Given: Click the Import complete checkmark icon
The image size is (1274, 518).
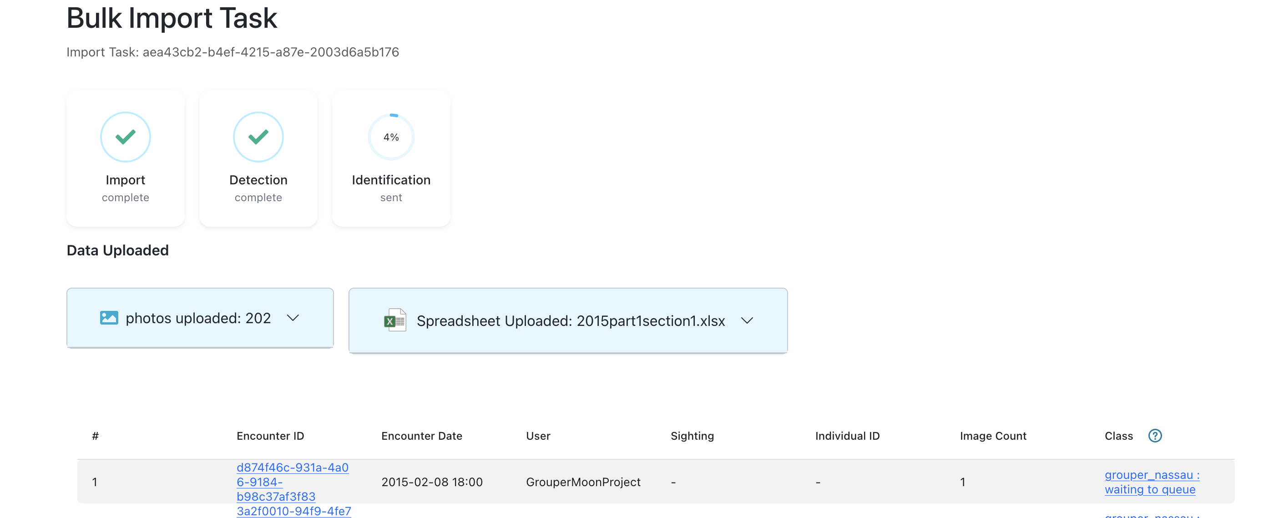Looking at the screenshot, I should tap(125, 137).
